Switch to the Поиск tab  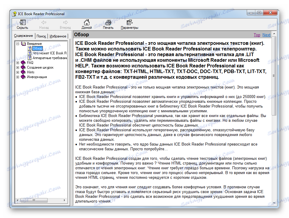pos(41,36)
